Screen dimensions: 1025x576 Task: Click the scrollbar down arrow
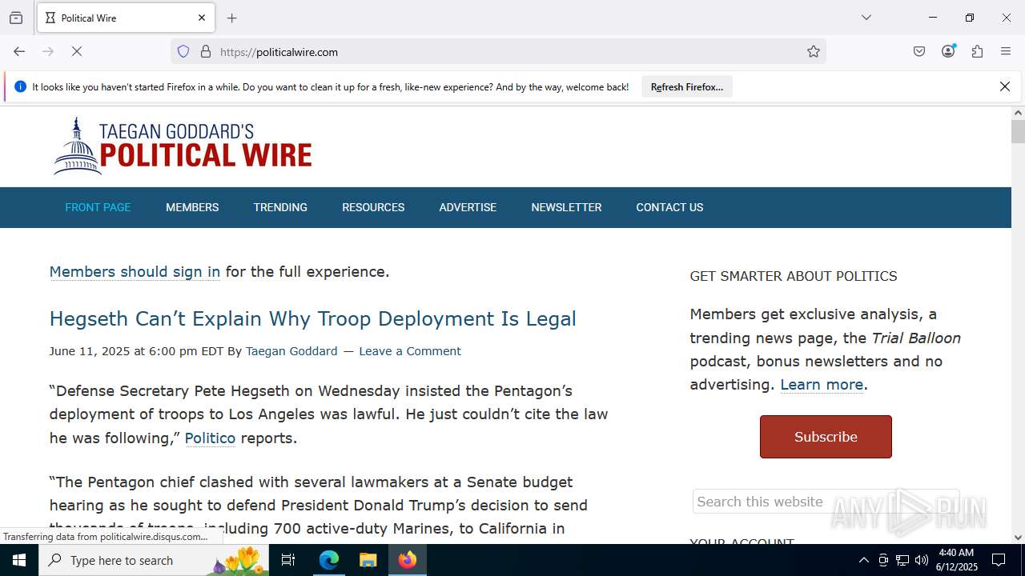(1018, 538)
